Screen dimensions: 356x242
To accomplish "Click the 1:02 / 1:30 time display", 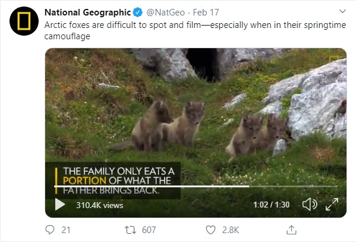I will pyautogui.click(x=272, y=205).
